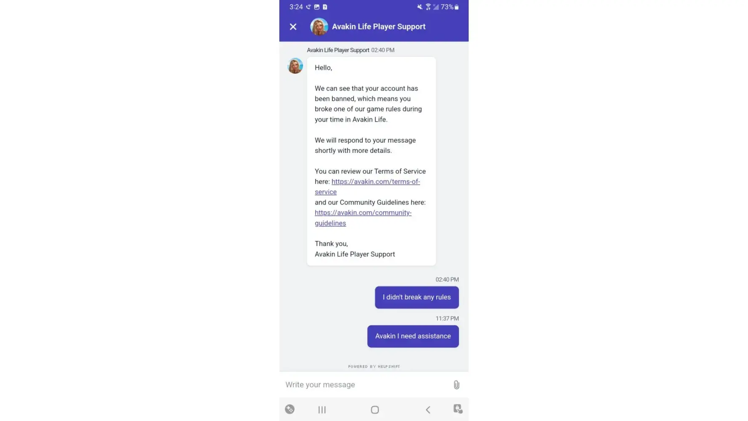748x421 pixels.
Task: Tap the Wi-Fi icon in status bar
Action: click(x=428, y=7)
